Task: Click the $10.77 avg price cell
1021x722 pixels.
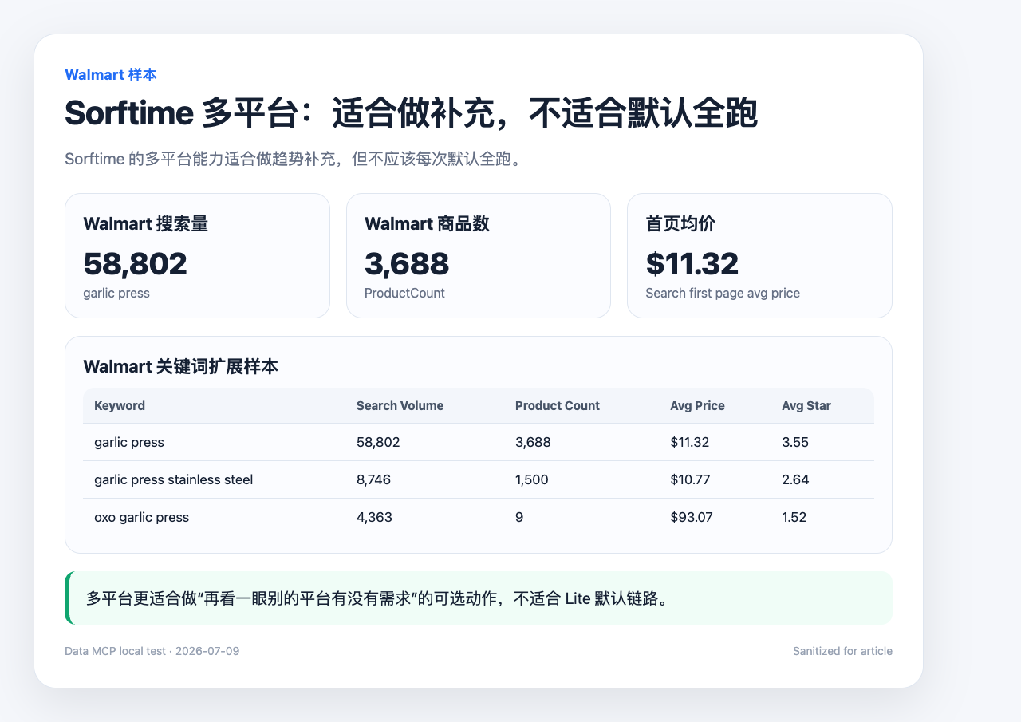Action: [691, 479]
